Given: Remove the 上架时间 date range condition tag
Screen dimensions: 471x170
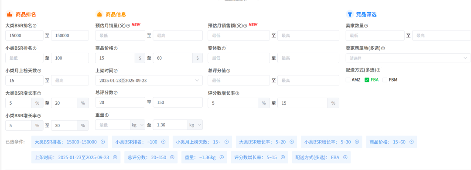Looking at the screenshot, I should (x=115, y=157).
